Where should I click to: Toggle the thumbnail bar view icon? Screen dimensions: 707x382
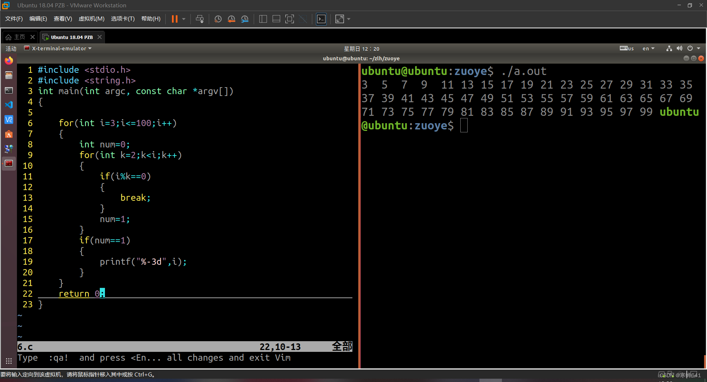click(x=276, y=19)
